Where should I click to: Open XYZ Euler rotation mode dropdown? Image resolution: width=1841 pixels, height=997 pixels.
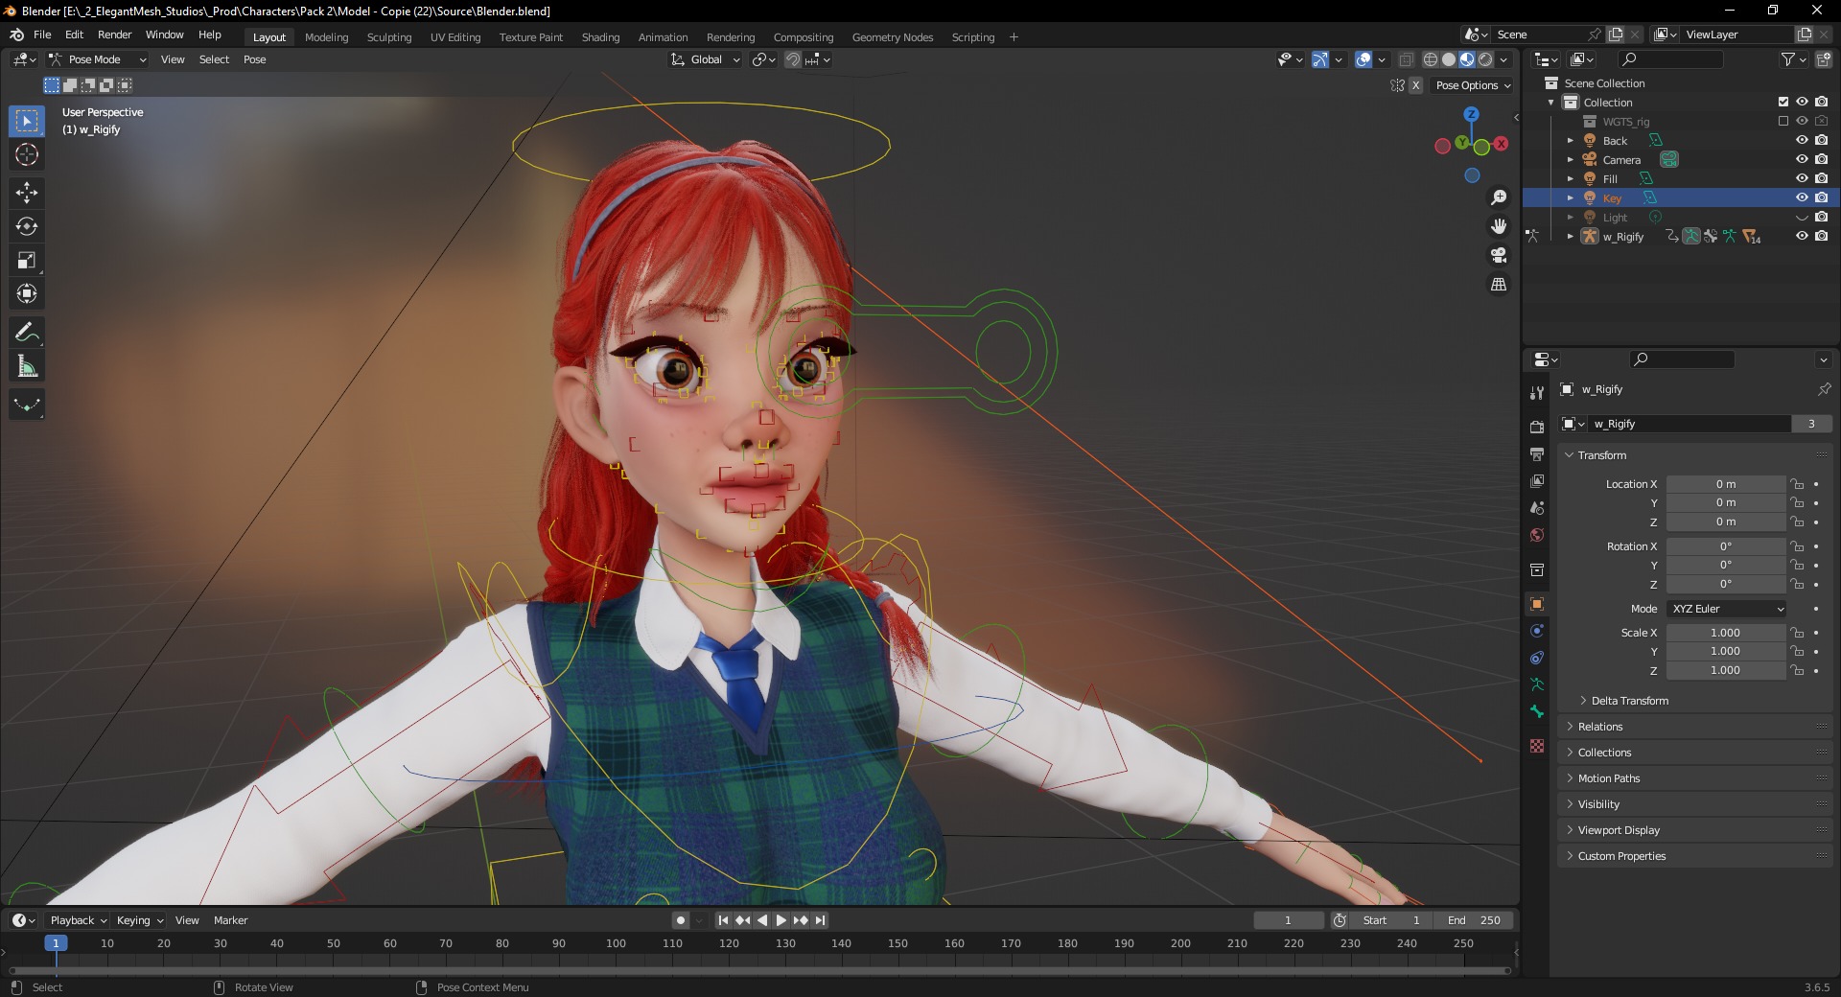1727,609
